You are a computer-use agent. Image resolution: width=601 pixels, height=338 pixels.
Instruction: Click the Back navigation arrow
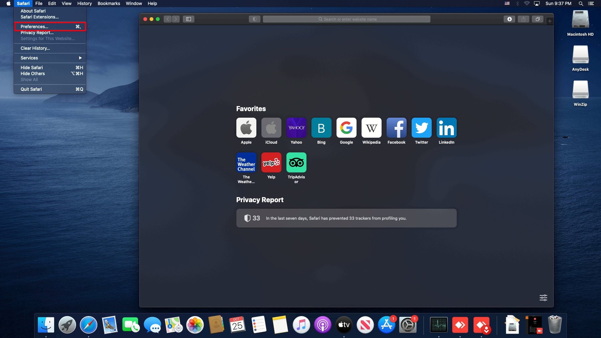[168, 19]
